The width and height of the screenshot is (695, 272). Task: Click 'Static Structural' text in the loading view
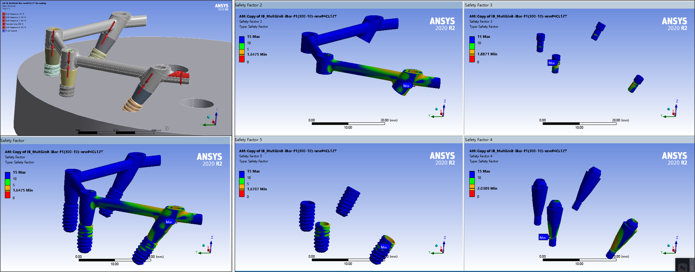tap(8, 6)
